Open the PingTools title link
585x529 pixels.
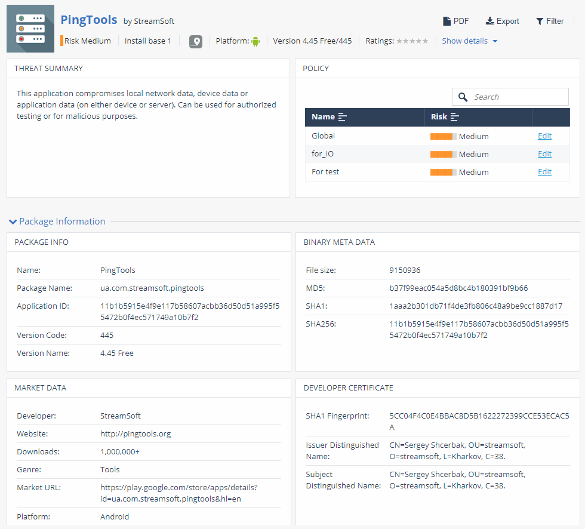(89, 20)
